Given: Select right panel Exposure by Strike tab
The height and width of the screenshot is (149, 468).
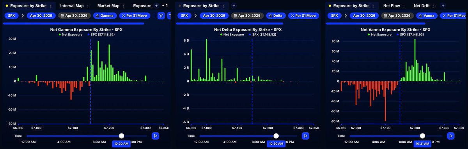Looking at the screenshot, I should coord(351,6).
